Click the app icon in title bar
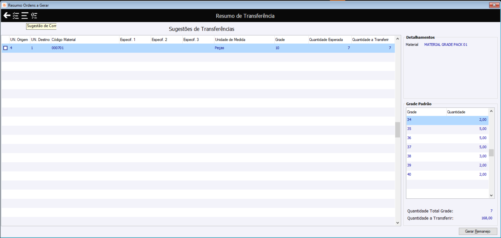The height and width of the screenshot is (238, 501). [4, 5]
